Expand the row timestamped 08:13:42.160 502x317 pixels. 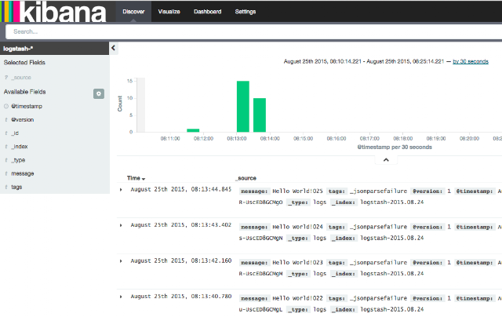121,261
